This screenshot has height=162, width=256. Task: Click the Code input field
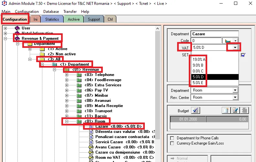(x=206, y=41)
